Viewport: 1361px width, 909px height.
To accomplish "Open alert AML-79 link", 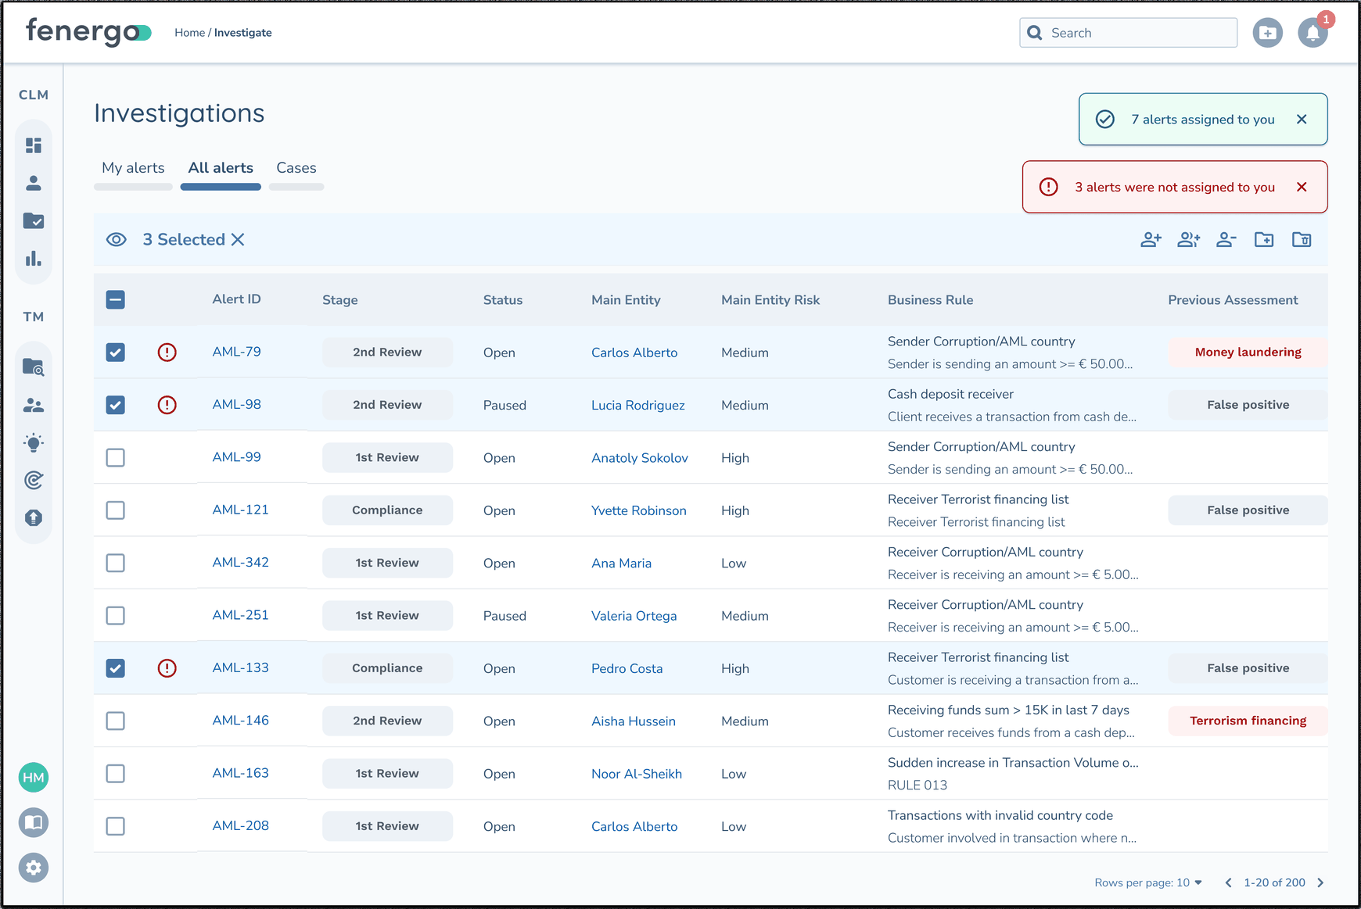I will point(237,352).
